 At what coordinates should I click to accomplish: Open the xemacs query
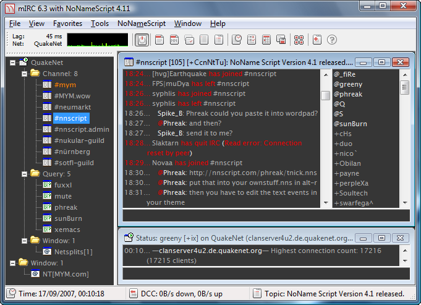point(67,230)
